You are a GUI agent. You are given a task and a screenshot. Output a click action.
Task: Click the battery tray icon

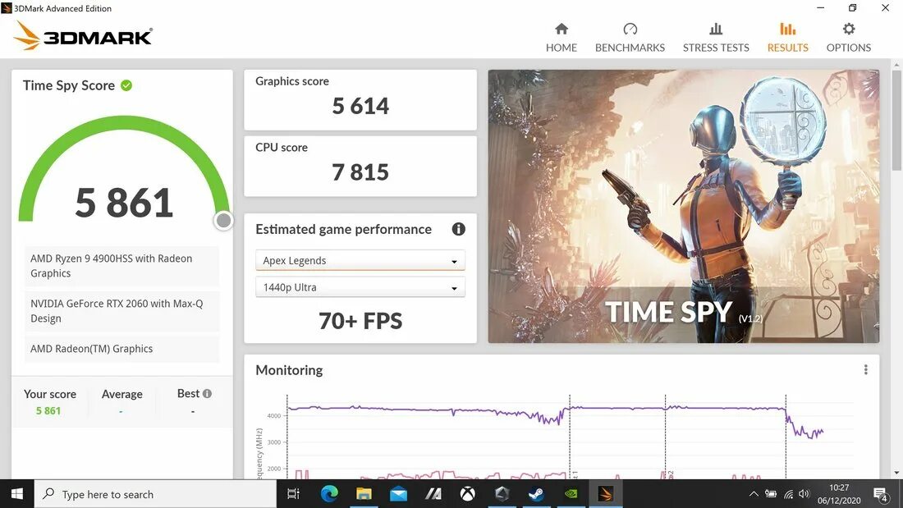coord(771,494)
